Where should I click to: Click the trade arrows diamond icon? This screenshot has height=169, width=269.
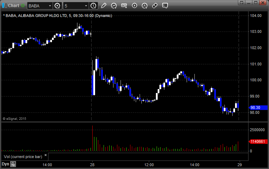pyautogui.click(x=155, y=6)
